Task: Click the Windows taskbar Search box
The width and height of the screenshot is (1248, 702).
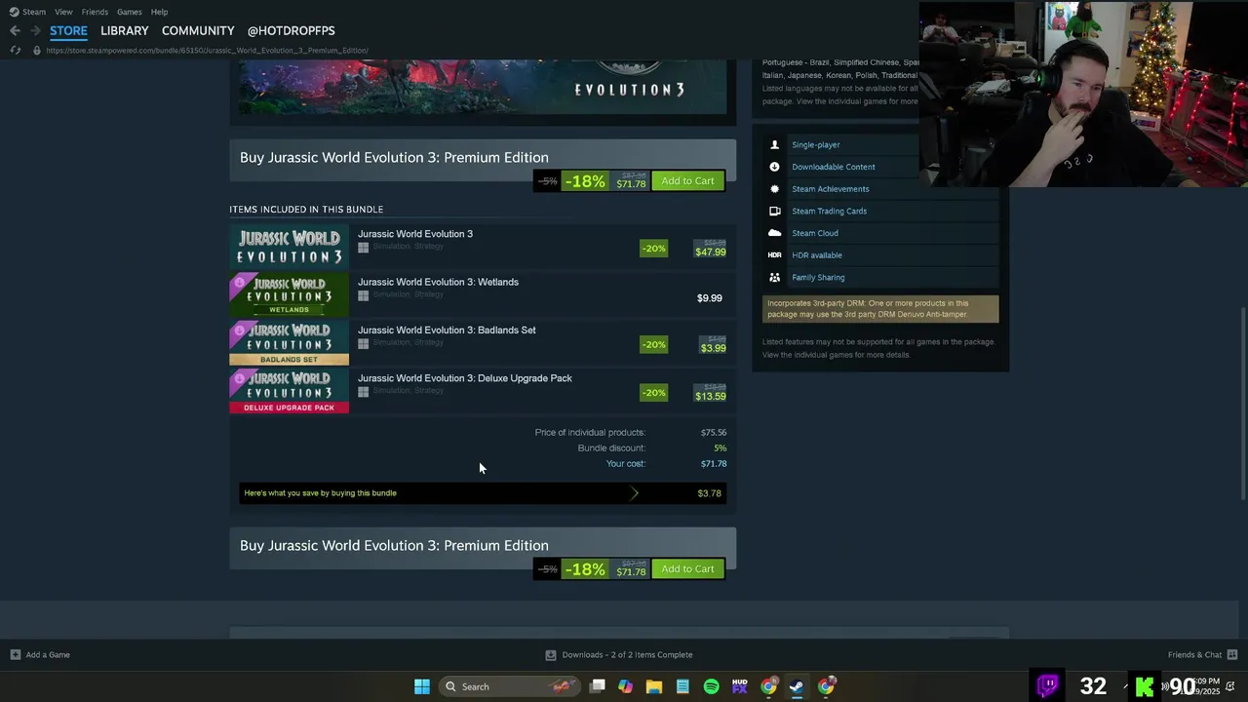Action: [x=509, y=686]
